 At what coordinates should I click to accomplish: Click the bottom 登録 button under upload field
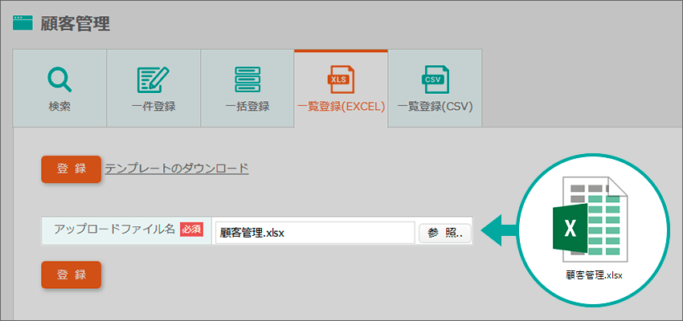tap(71, 274)
